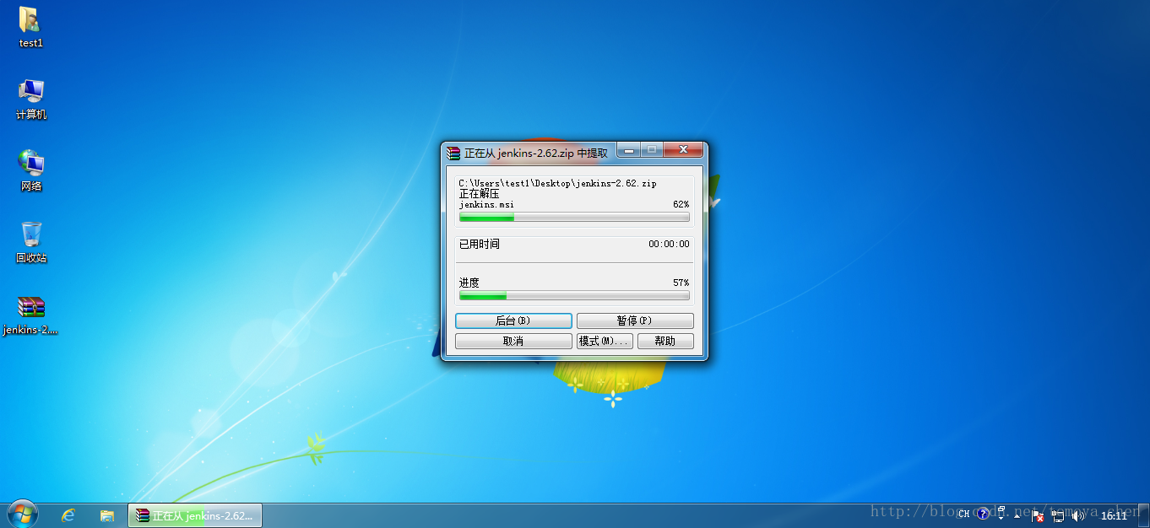Open the network status tray icon
This screenshot has height=528, width=1150.
click(x=1058, y=515)
